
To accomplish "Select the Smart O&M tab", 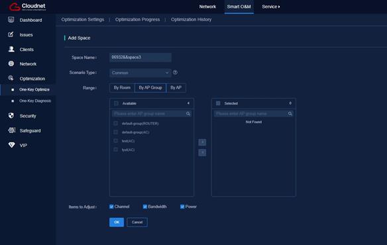I will click(239, 7).
